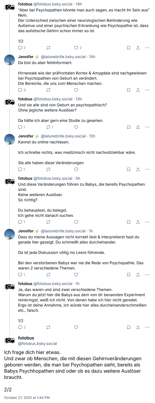Bookmark Jennifer's post about Hirnareale
Image resolution: width=155 pixels, height=403 pixels.
coord(129,90)
